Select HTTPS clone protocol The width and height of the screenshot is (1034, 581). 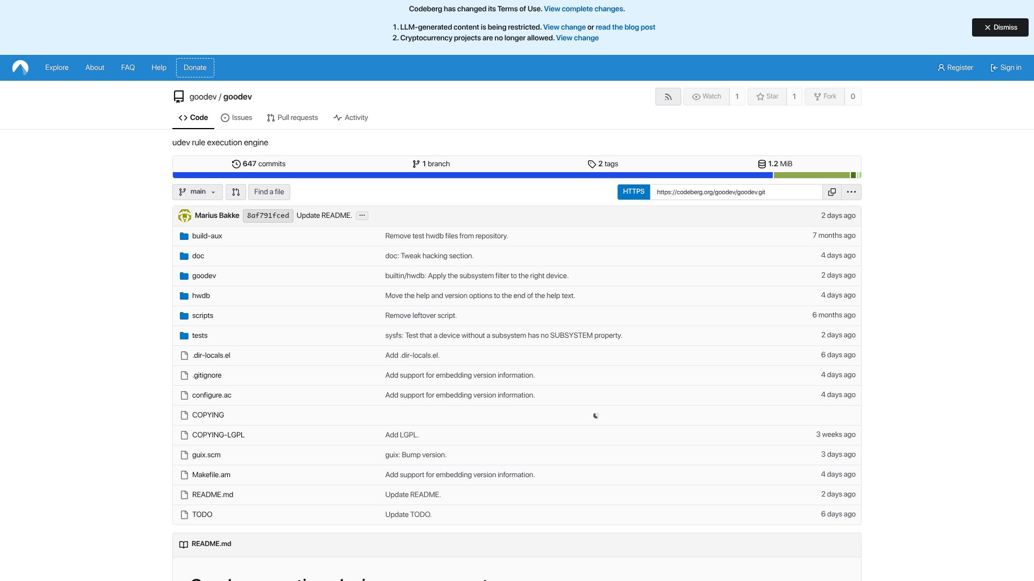click(x=634, y=192)
